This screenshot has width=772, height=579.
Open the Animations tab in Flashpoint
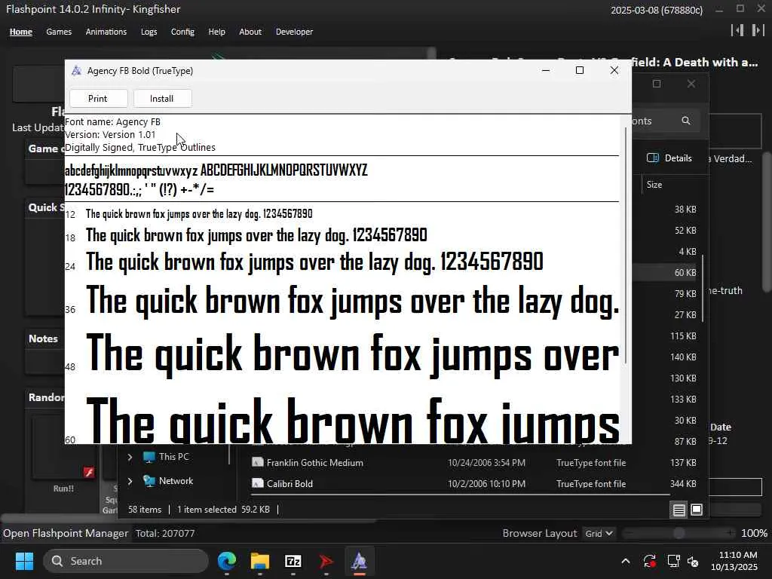(106, 32)
